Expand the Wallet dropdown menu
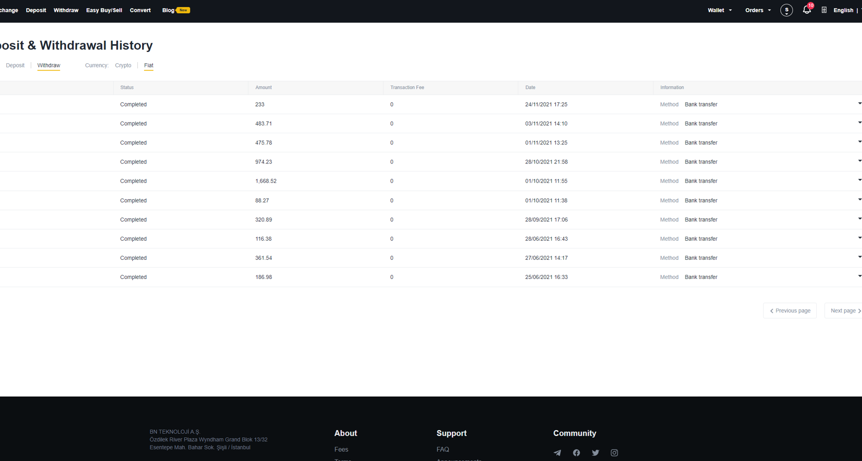This screenshot has width=862, height=461. 719,10
